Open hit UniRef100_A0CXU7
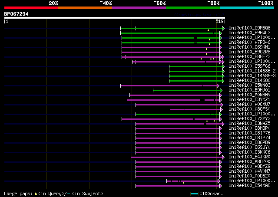Screen dimensions: 278x197 click(249, 104)
